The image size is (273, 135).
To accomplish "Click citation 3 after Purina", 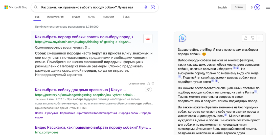I will tap(256, 91).
